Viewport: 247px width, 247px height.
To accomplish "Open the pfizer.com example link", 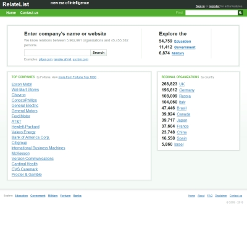I will (46, 59).
